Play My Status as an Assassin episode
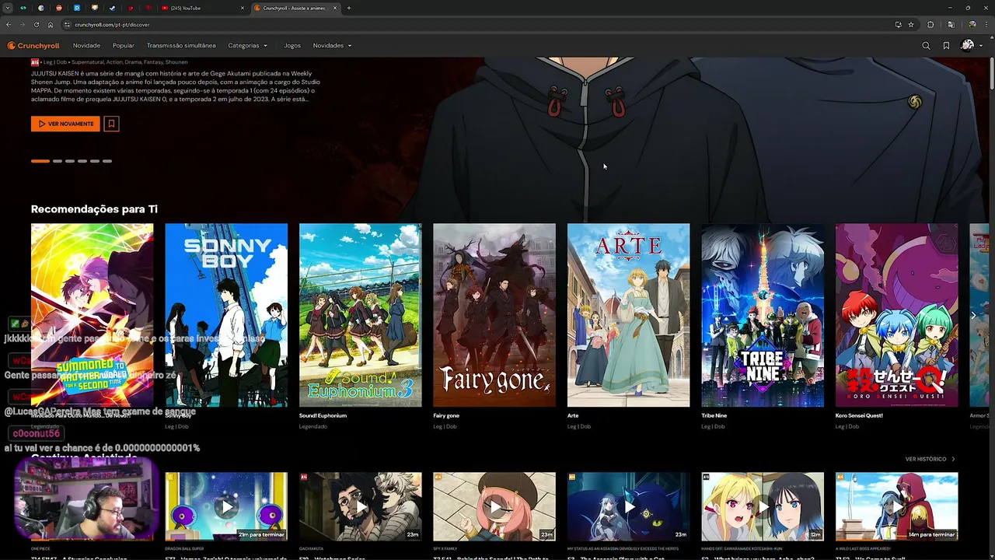Viewport: 995px width, 560px height. pos(628,506)
